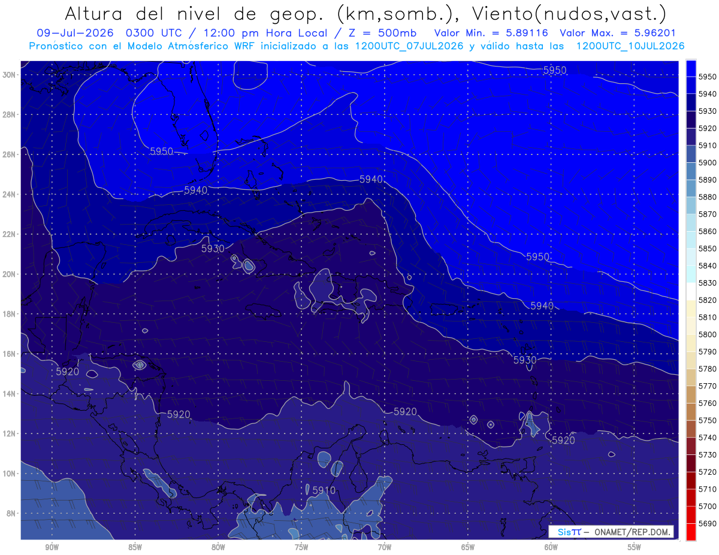The height and width of the screenshot is (555, 719).
Task: Click the 5720 tick on the color scale
Action: [708, 472]
